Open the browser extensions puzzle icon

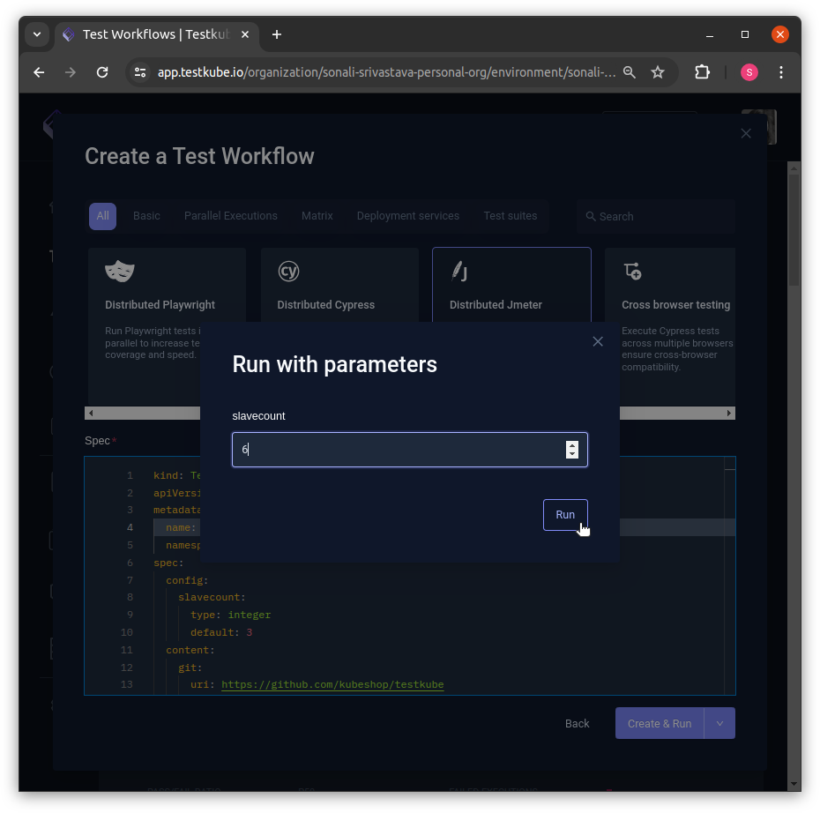(703, 72)
